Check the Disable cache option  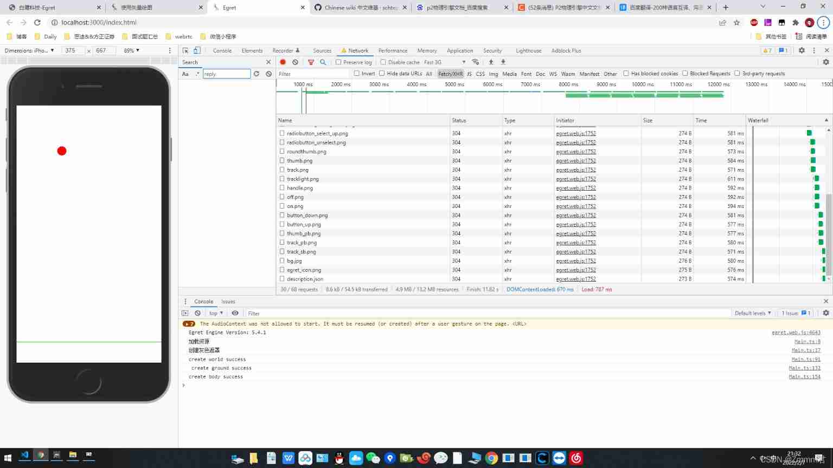pyautogui.click(x=383, y=62)
